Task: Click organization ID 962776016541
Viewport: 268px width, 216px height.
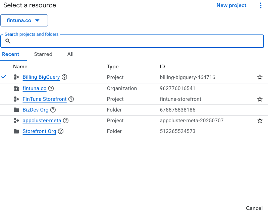Action: coord(177,88)
